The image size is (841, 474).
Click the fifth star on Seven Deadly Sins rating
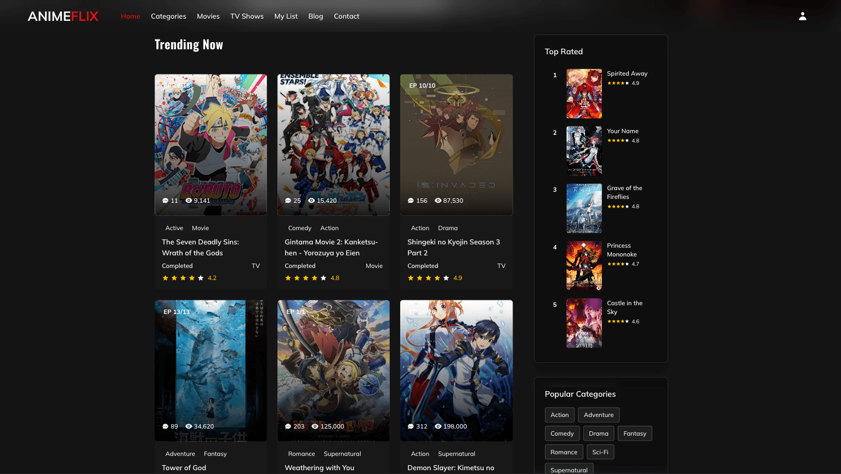point(201,278)
